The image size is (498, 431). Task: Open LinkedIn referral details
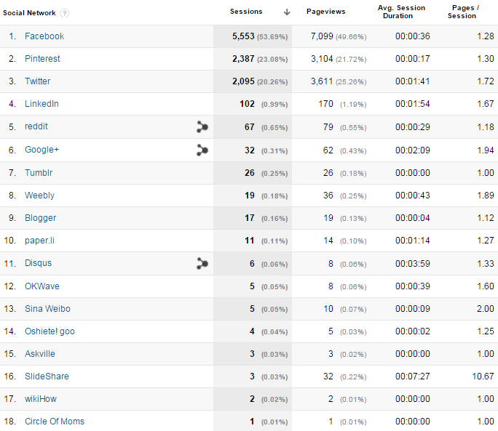pos(41,104)
